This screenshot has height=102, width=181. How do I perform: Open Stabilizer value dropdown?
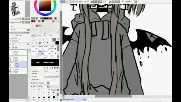136,2
